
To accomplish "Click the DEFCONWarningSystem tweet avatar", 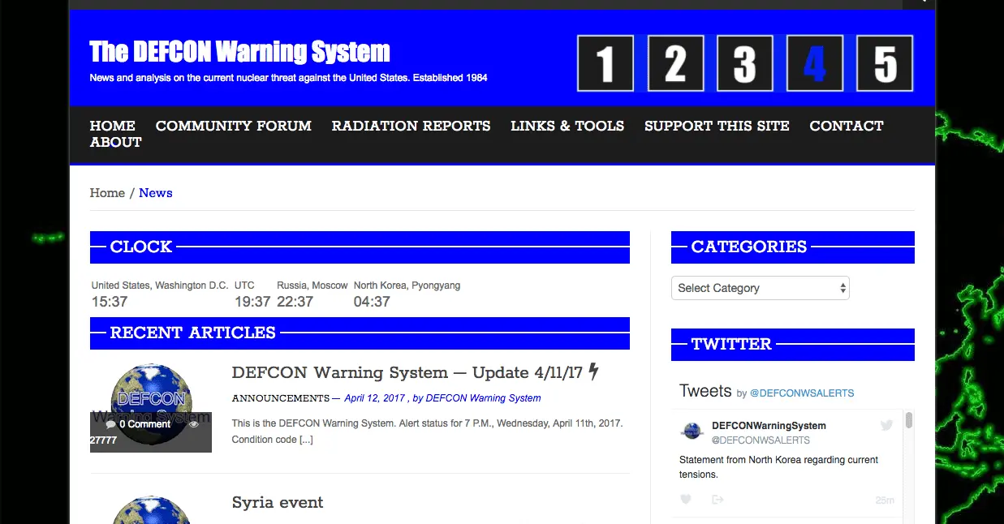I will tap(692, 432).
